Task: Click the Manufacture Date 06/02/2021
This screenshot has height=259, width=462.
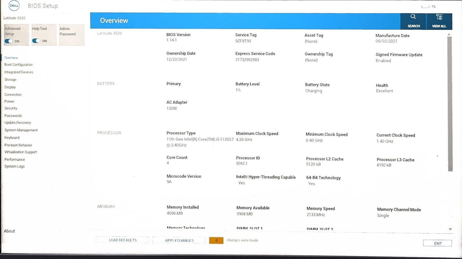Action: (386, 41)
